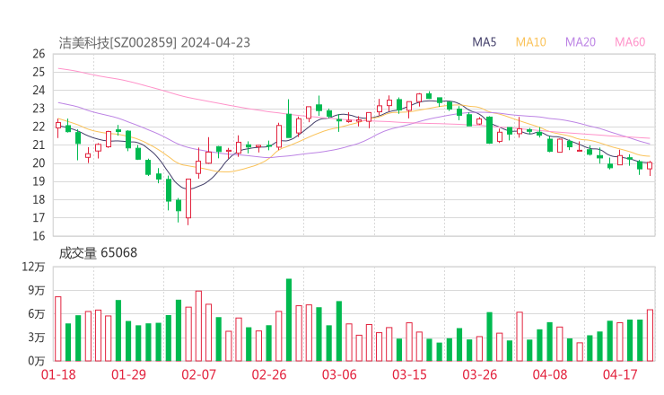Click the 04-08 date label
Screen dimensions: 664x395
550,374
